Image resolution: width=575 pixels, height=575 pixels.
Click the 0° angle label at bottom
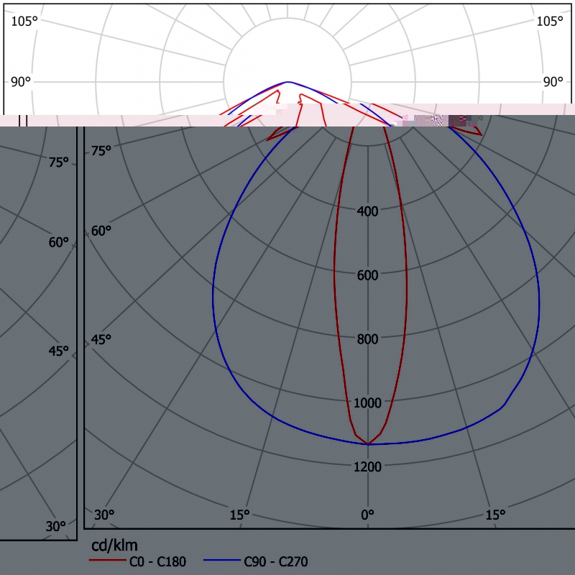[x=367, y=515]
